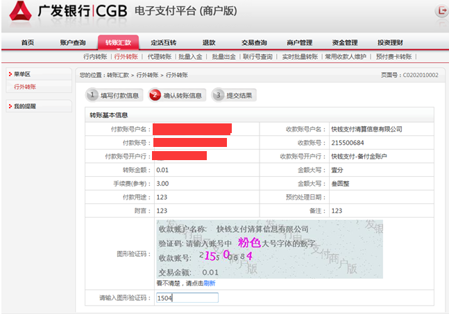This screenshot has height=314, width=449.
Task: Click the 收款账号 value 215500684
Action: (348, 143)
